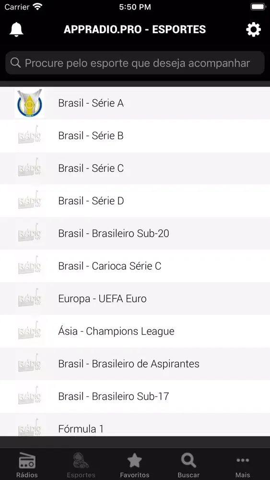Open Brasil - Série D row
The image size is (270, 480).
135,201
